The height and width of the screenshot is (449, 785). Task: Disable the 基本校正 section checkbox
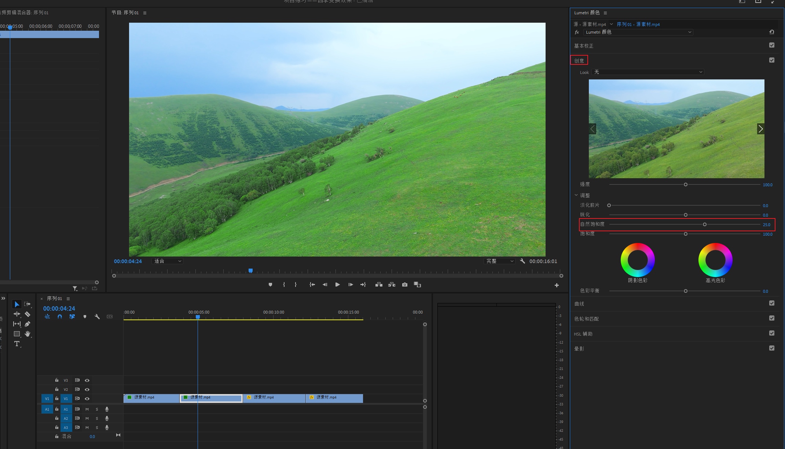771,45
